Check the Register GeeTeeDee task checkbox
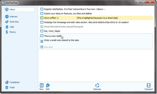This screenshot has width=157, height=94. (x=42, y=9)
